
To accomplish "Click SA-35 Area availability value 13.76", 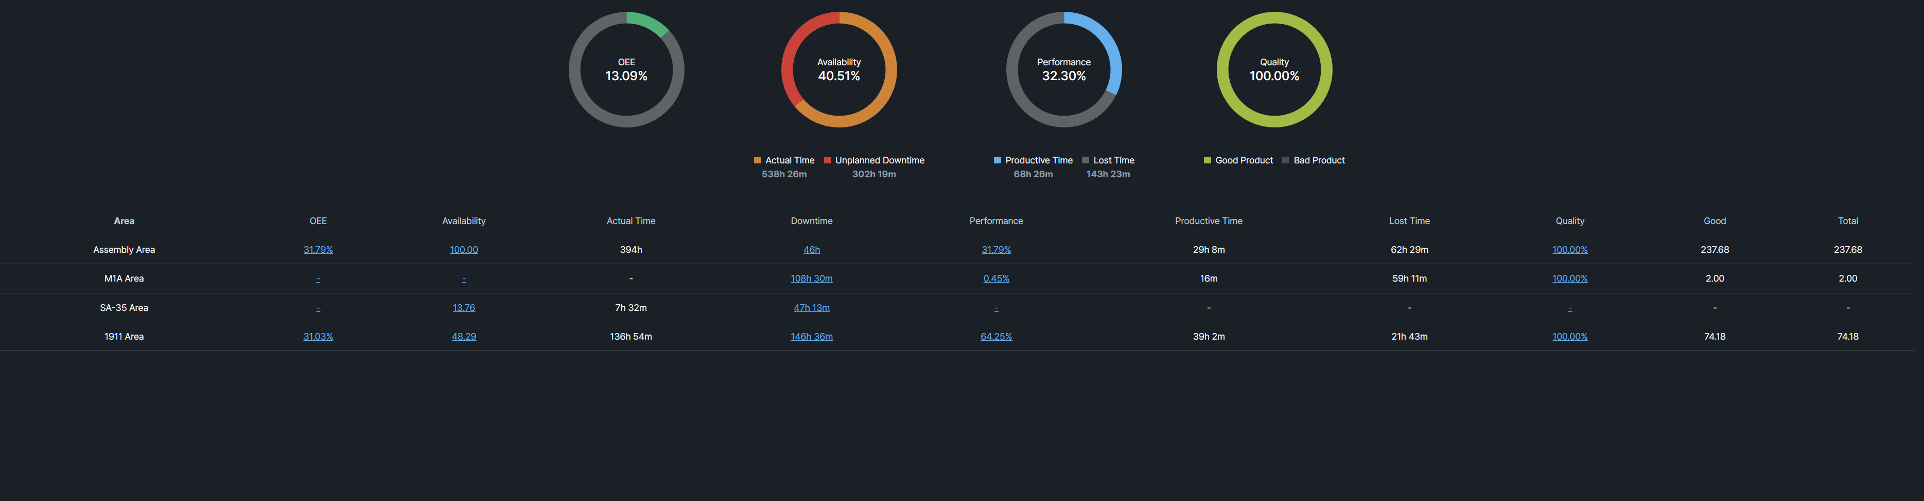I will (464, 307).
